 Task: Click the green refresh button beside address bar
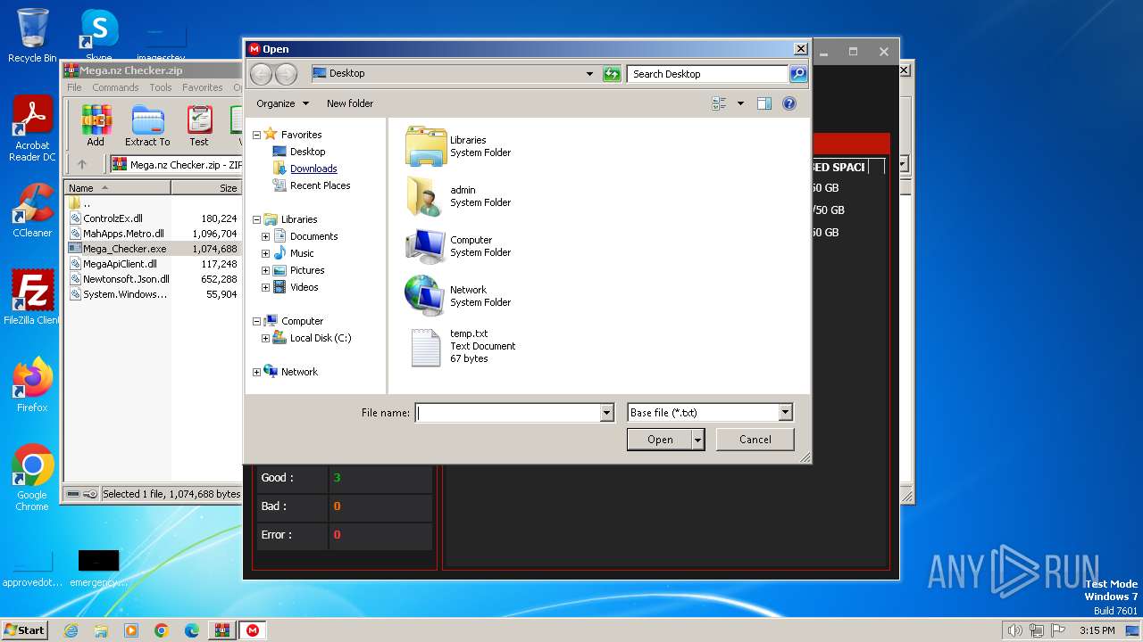click(x=612, y=74)
